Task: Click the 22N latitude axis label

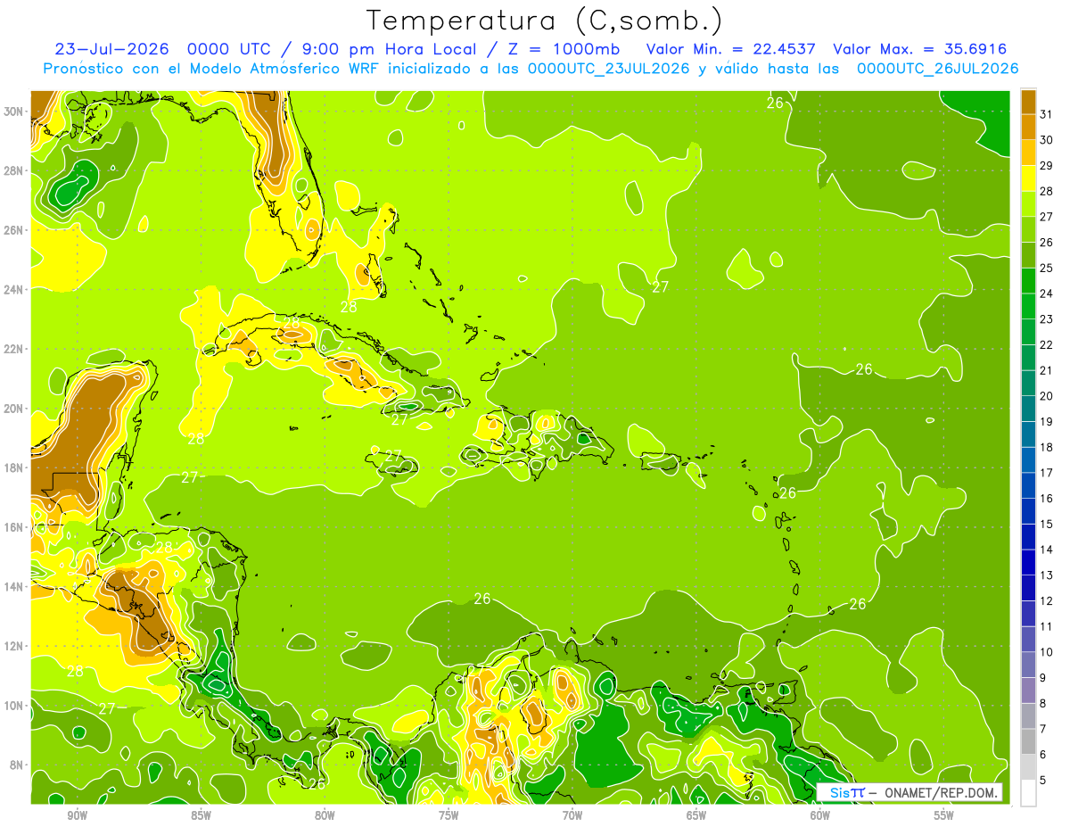Action: pos(14,349)
